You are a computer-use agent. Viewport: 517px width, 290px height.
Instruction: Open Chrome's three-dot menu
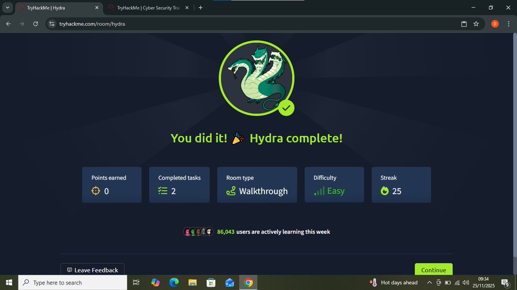coord(509,24)
